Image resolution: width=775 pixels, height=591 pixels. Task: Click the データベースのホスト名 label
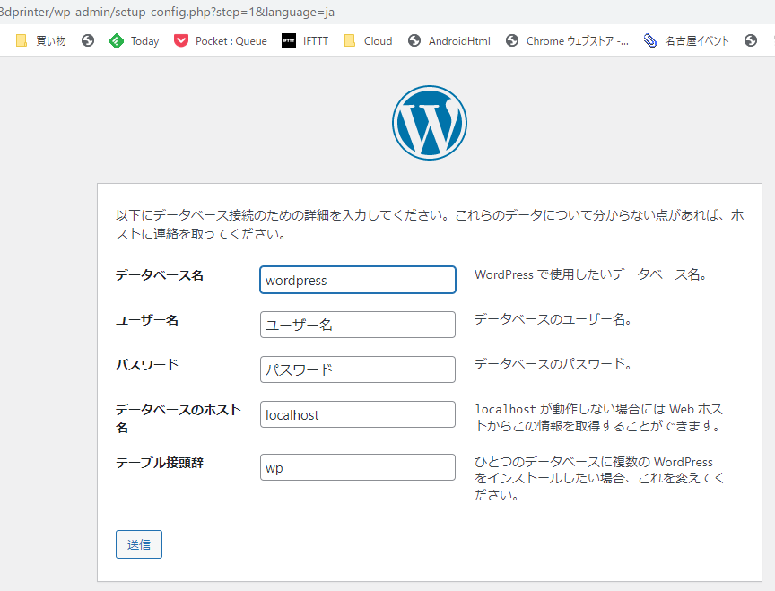pyautogui.click(x=178, y=418)
